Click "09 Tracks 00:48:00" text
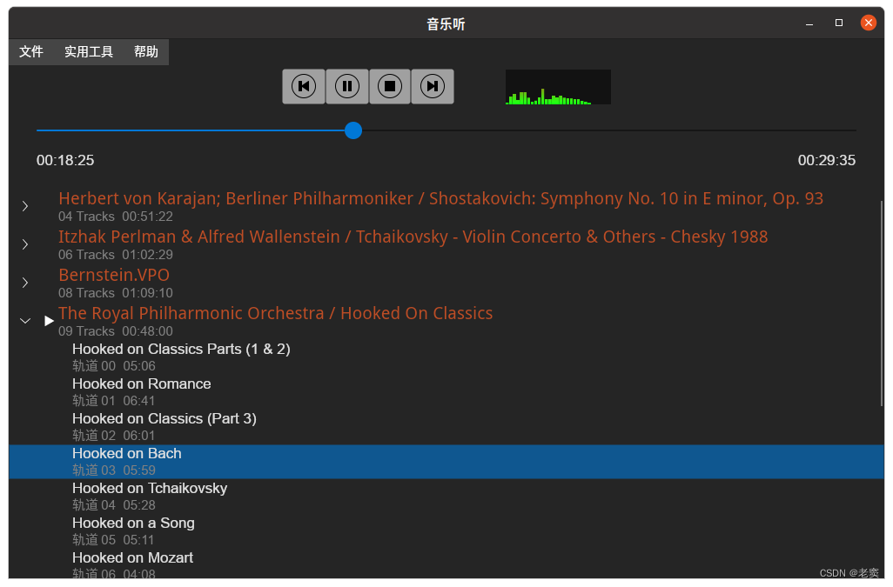Viewport: 893px width, 587px height. coord(116,331)
